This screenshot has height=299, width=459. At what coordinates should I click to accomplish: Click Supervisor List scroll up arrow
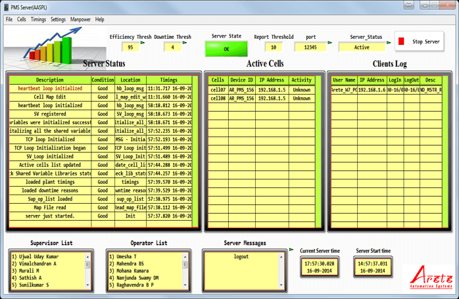(x=87, y=257)
